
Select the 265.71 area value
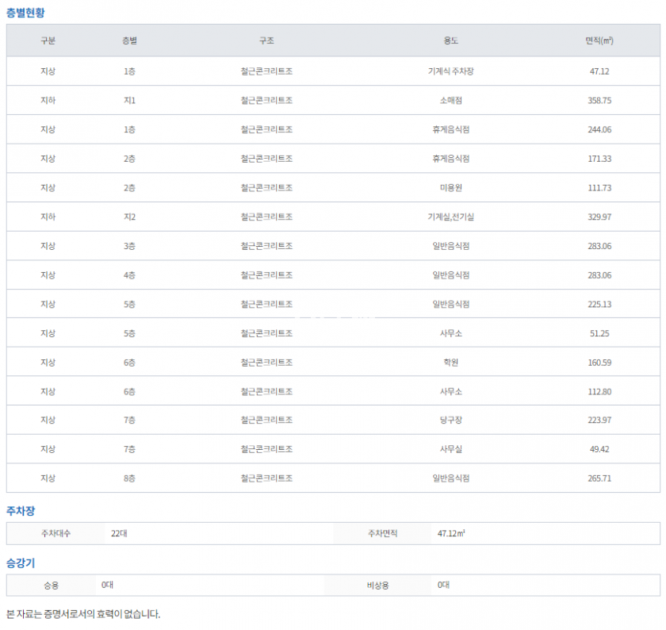599,478
